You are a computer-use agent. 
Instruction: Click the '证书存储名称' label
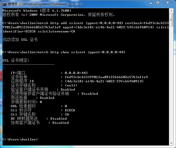point(23,85)
